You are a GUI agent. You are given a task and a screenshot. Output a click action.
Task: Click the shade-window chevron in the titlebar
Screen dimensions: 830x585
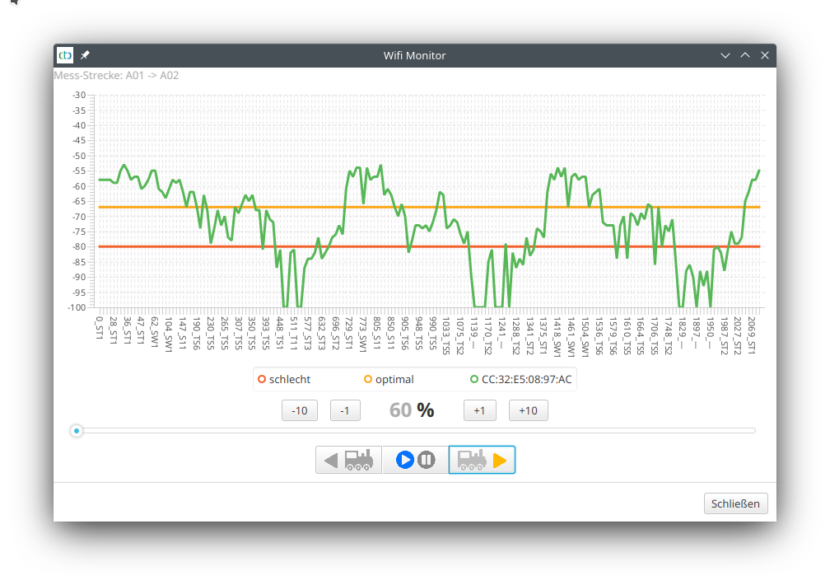pos(725,55)
